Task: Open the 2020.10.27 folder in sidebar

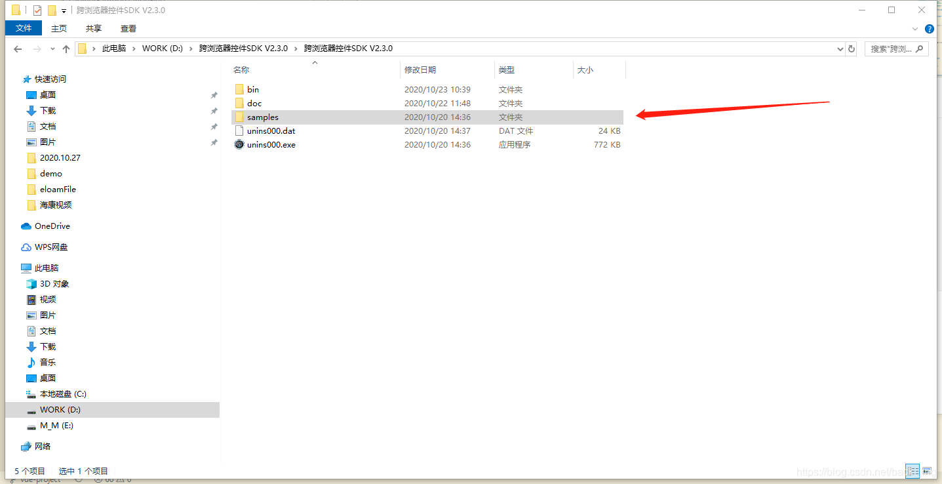Action: [x=60, y=157]
